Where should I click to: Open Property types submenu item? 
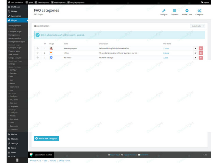(x=14, y=51)
